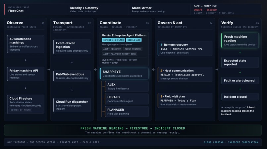Click the 'PLANAGER → Today's Plan' line
The width and height of the screenshot is (267, 149).
[x=178, y=101]
